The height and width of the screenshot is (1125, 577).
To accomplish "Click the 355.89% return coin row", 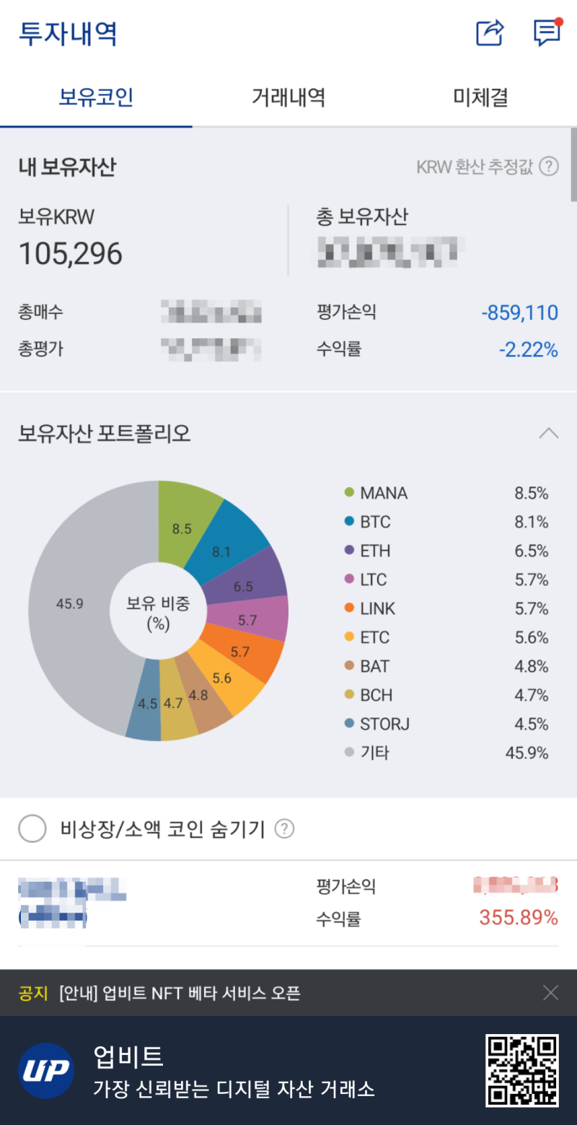I will (x=288, y=903).
